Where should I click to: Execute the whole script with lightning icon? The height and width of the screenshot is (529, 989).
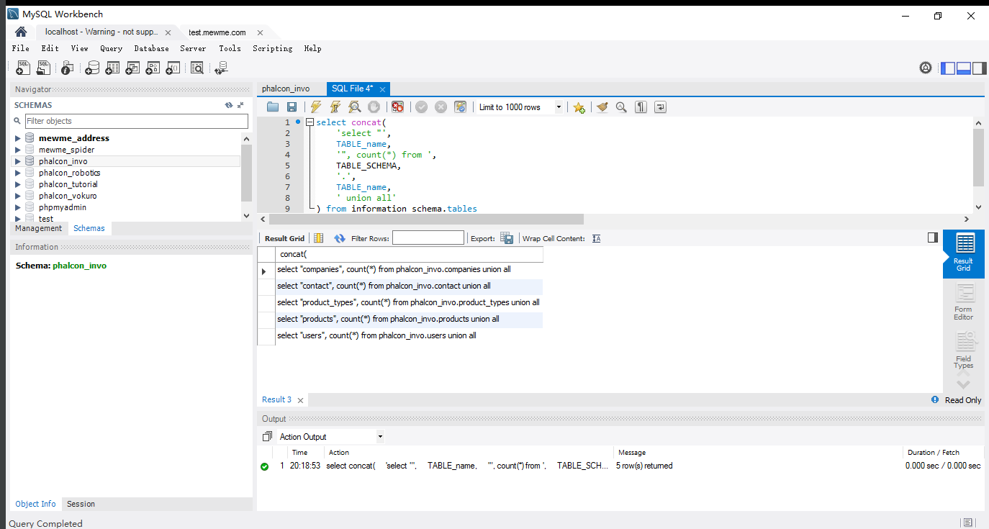coord(316,107)
